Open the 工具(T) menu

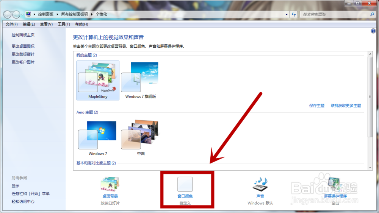64,24
